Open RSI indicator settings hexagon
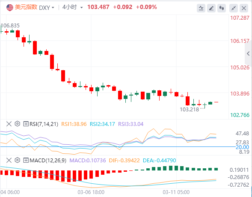The width and height of the screenshot is (252, 197). 18,124
